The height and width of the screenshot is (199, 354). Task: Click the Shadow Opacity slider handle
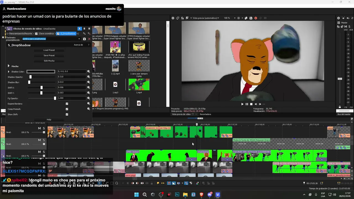[30, 77]
